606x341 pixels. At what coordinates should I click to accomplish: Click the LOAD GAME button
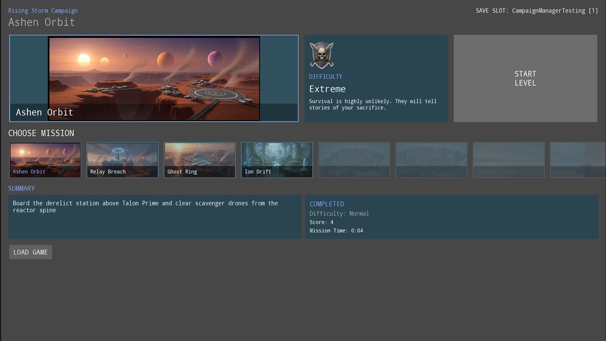click(31, 252)
